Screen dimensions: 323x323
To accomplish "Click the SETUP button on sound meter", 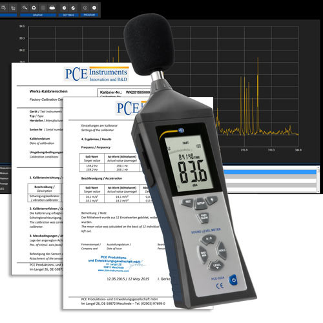I will coord(201,203).
